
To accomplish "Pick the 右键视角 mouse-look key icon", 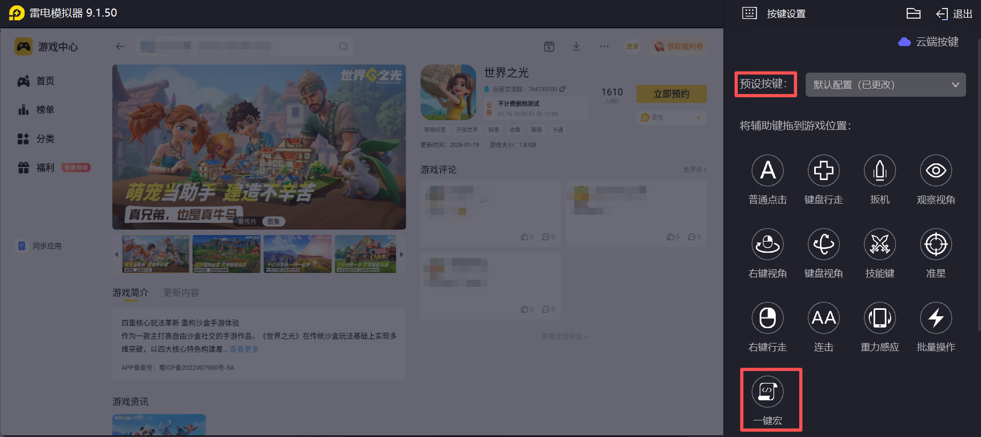I will point(768,244).
